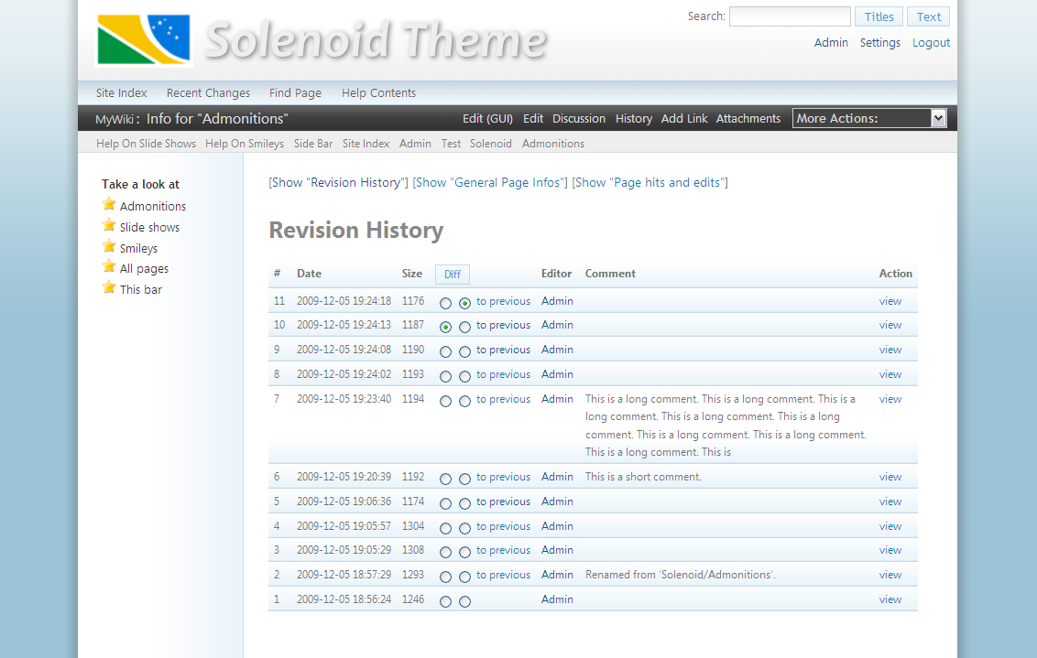Open the History page action
The image size is (1037, 658).
coord(634,118)
